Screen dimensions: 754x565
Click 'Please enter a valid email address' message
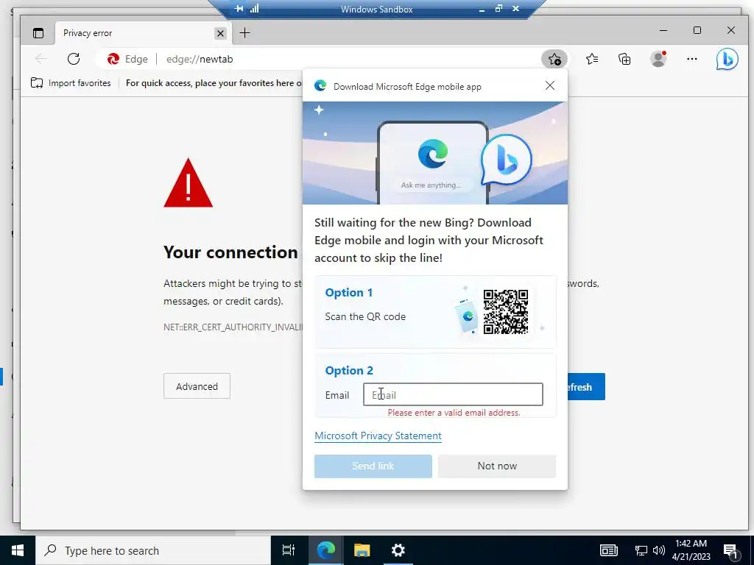(454, 413)
